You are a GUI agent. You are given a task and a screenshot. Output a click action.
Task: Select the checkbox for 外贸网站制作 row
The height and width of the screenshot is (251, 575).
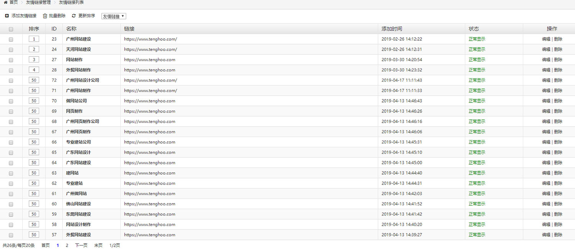pyautogui.click(x=11, y=70)
